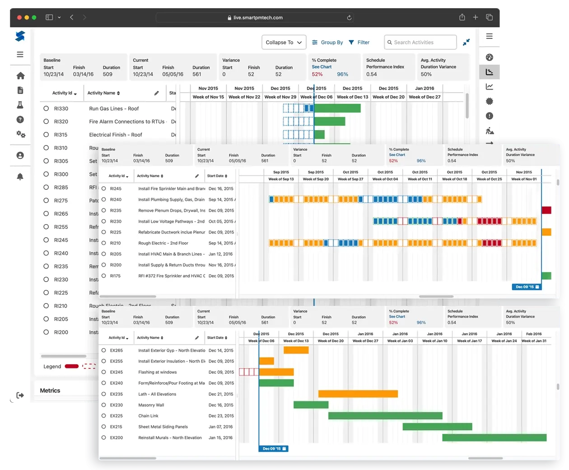Click the Home icon in left sidebar
The image size is (569, 470).
click(20, 75)
